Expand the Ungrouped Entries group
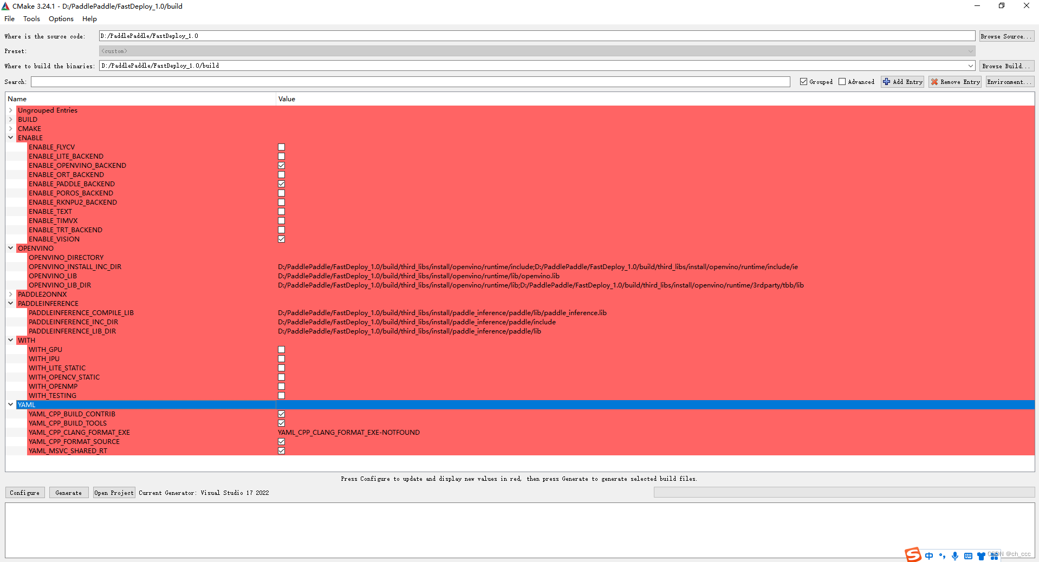Screen dimensions: 1039x562 coord(10,110)
